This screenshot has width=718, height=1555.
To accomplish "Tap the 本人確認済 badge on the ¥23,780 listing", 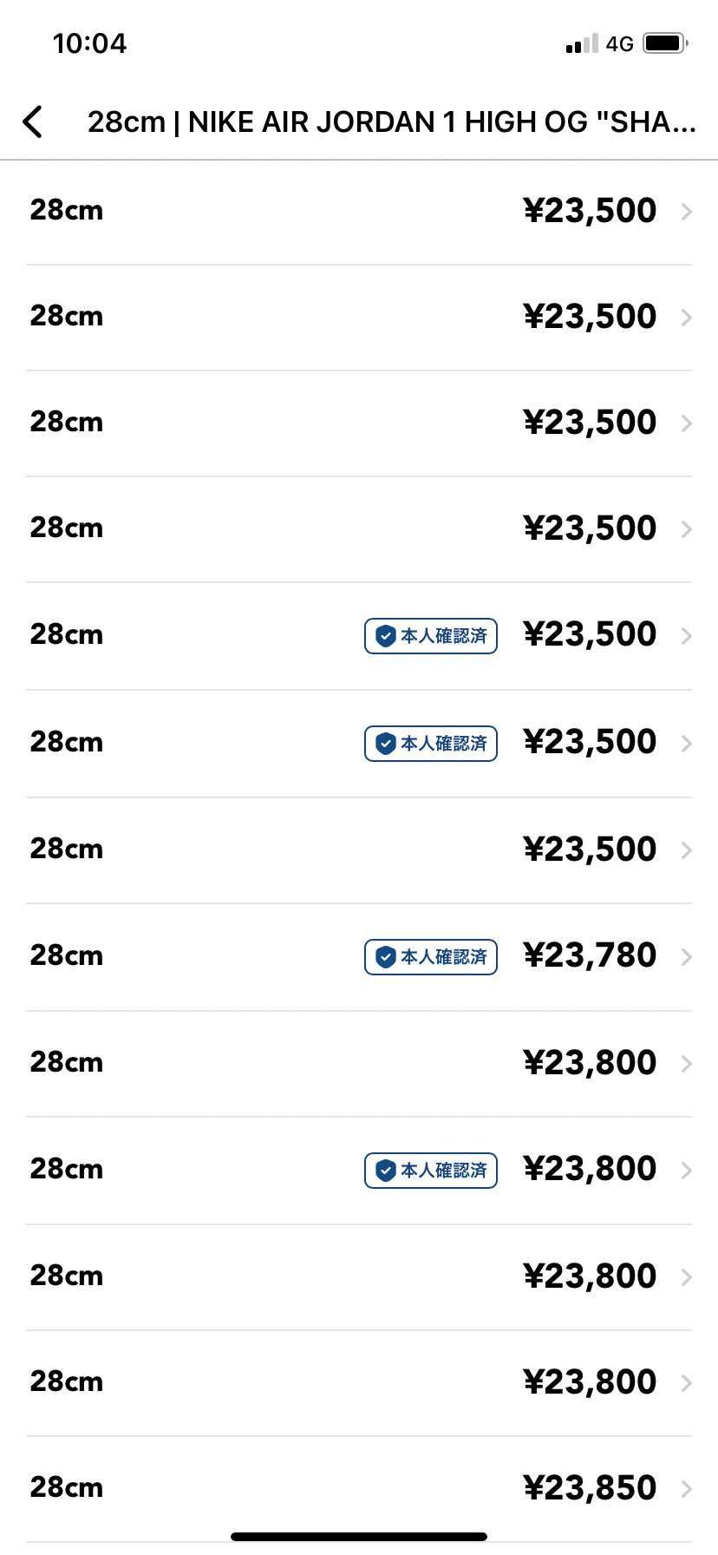I will coord(431,957).
